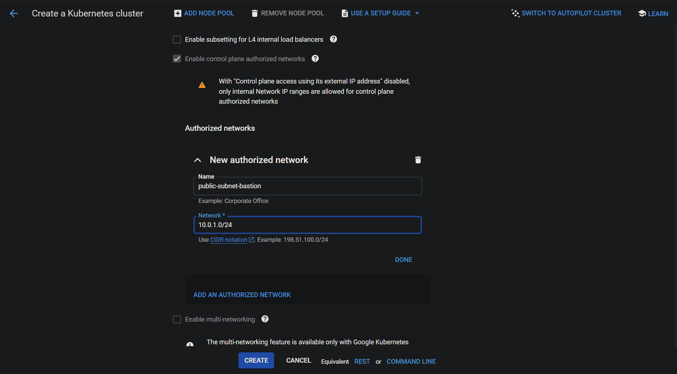Collapse the New authorized network section

197,160
